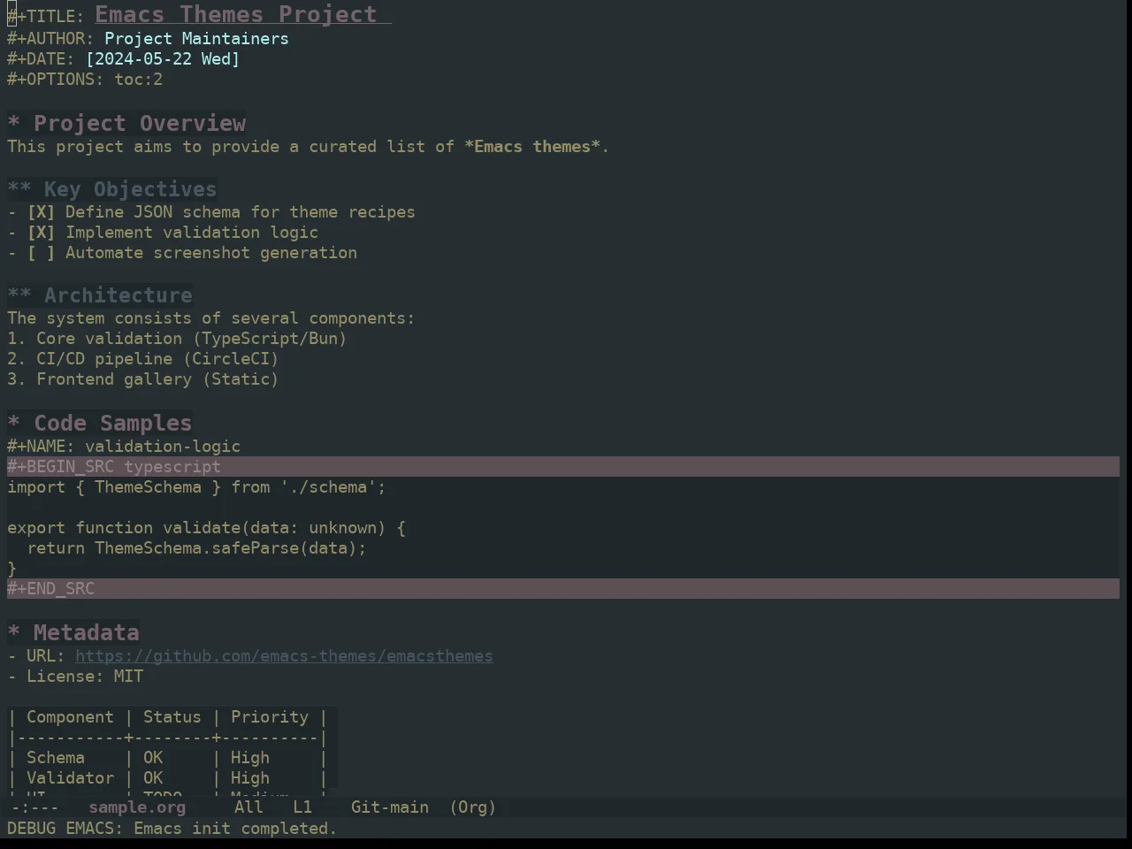Screen dimensions: 1132x849
Task: Toggle the checked 'Define JSON schema' checkbox
Action: click(x=41, y=212)
